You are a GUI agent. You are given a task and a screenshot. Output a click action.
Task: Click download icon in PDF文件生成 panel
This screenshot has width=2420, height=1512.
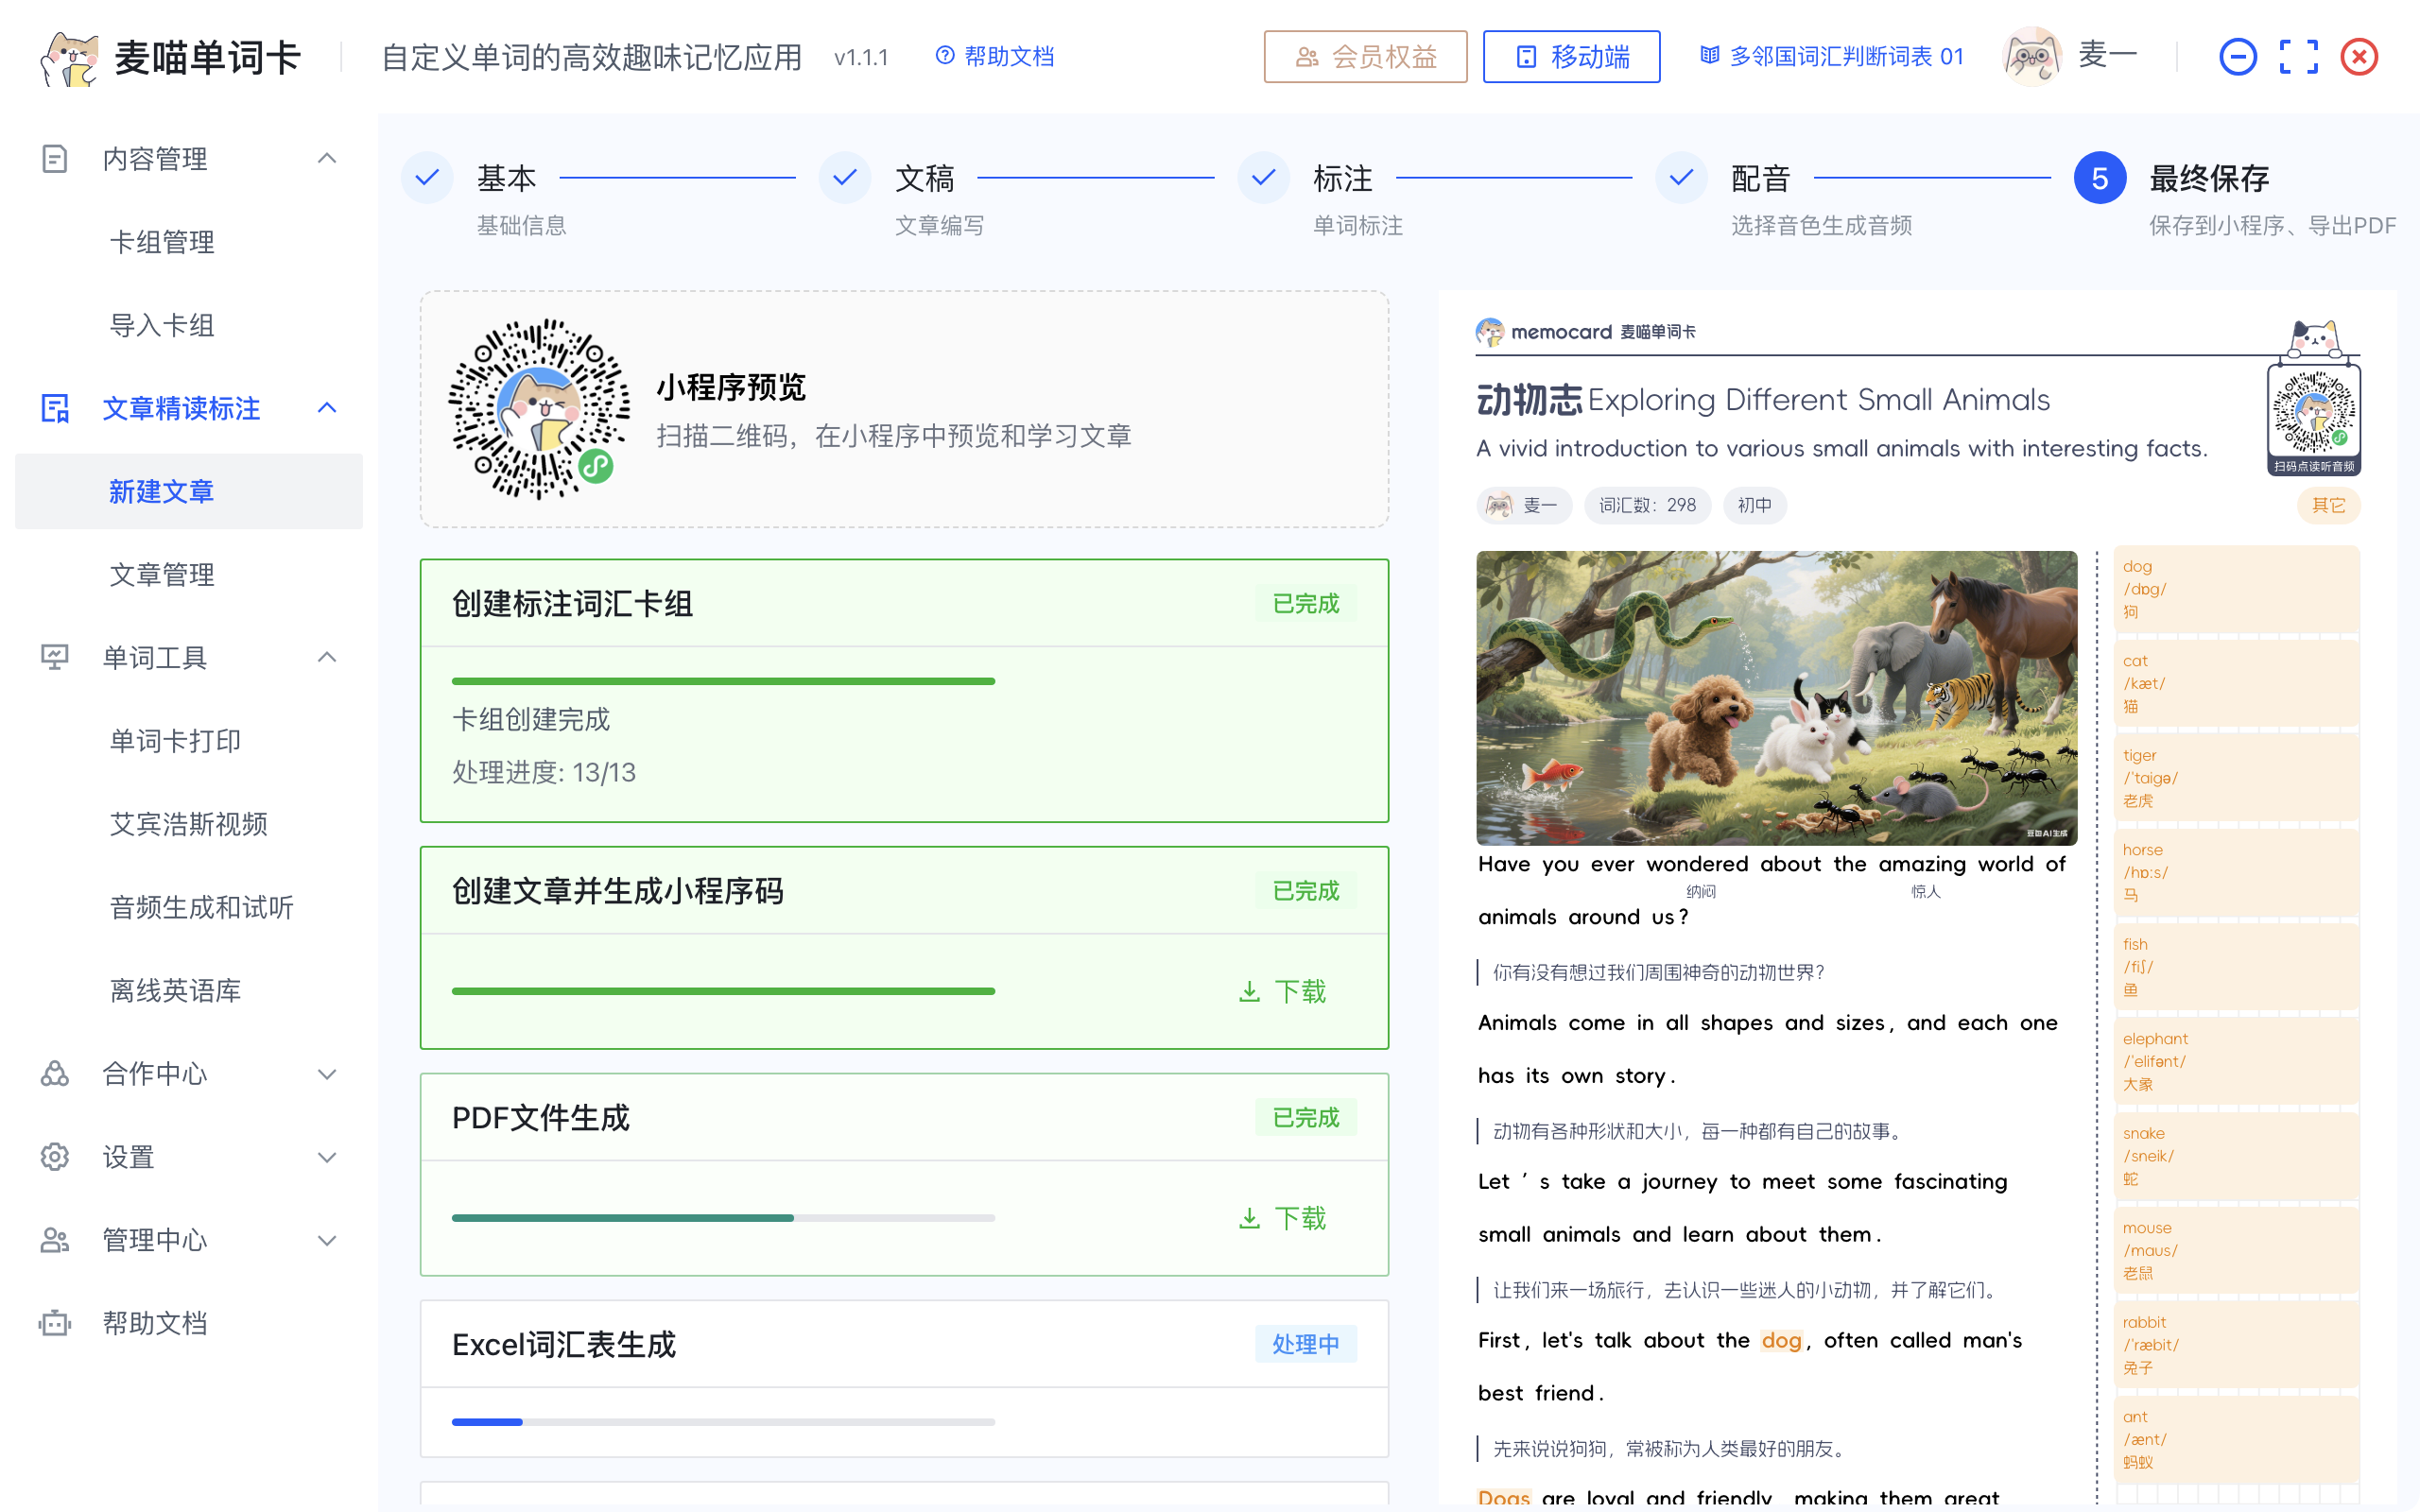(x=1249, y=1218)
